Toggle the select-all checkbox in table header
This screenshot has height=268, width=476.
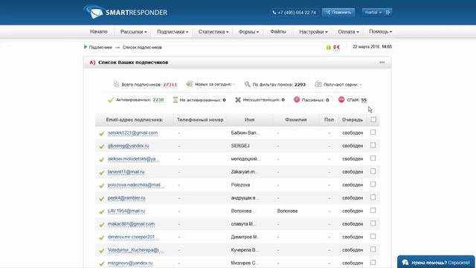[x=373, y=119]
